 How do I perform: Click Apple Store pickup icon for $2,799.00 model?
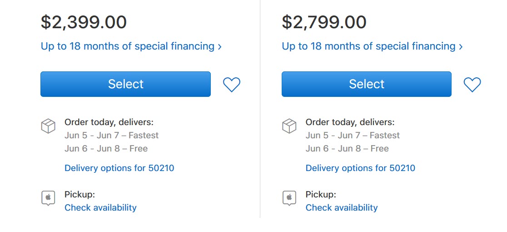click(x=289, y=198)
